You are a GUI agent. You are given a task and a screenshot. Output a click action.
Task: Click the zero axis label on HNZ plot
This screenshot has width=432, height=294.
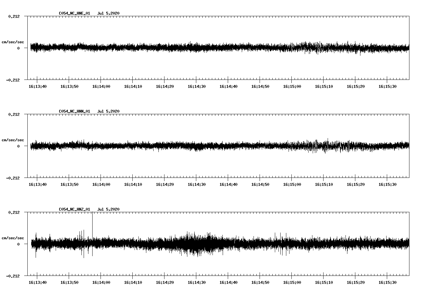point(18,244)
